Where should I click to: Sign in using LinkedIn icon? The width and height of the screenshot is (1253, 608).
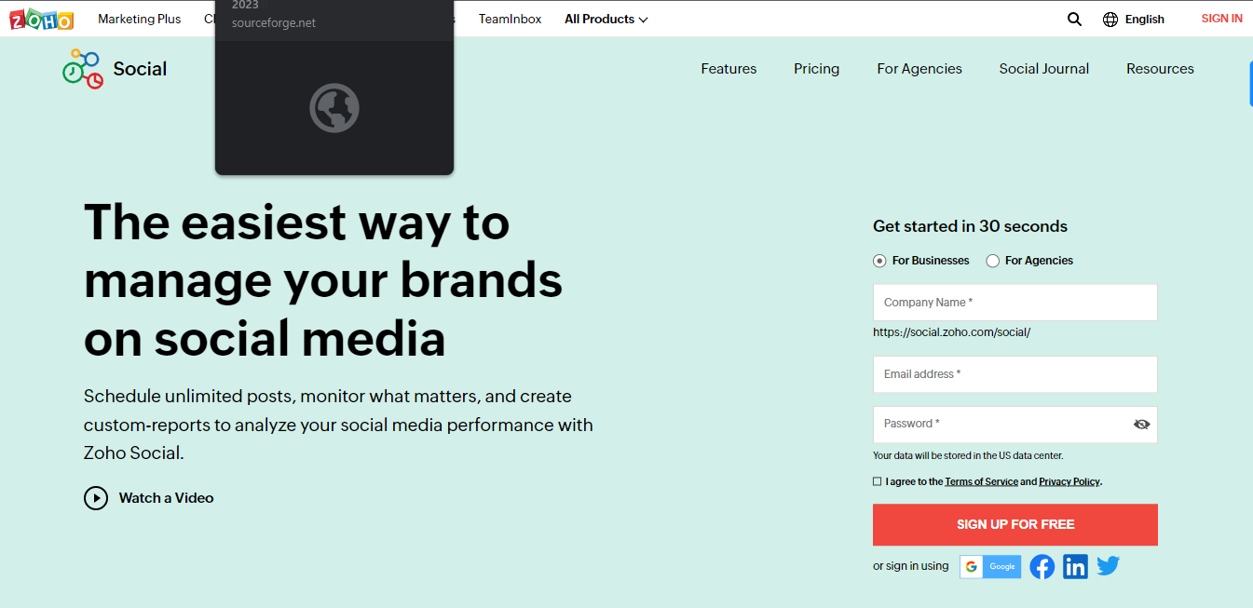1075,566
